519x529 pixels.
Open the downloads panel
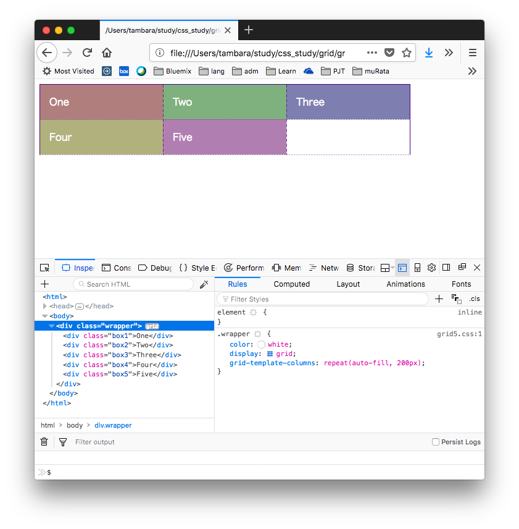click(x=429, y=53)
